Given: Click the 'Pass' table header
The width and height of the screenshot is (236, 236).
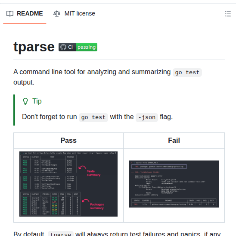Looking at the screenshot, I should [68, 140].
